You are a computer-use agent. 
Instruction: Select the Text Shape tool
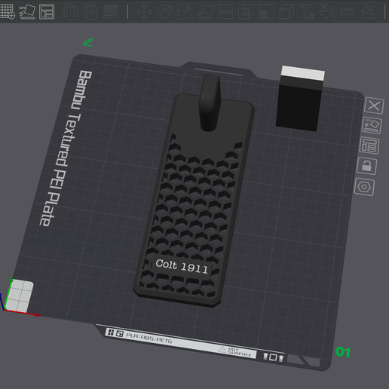pyautogui.click(x=307, y=12)
